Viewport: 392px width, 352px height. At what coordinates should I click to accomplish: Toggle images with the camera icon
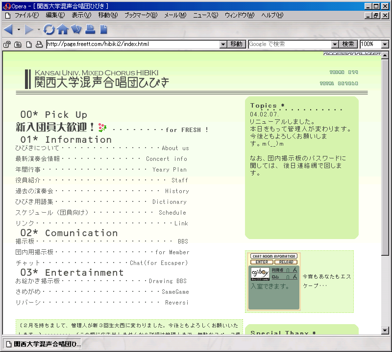coord(18,44)
